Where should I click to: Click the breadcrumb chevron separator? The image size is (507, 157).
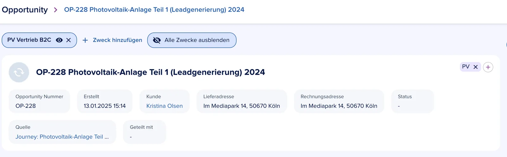(56, 10)
